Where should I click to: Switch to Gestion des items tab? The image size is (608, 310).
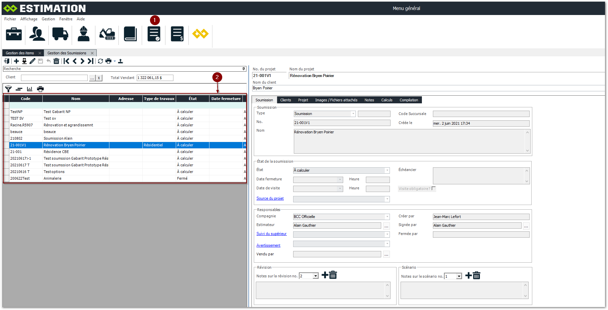pos(20,53)
